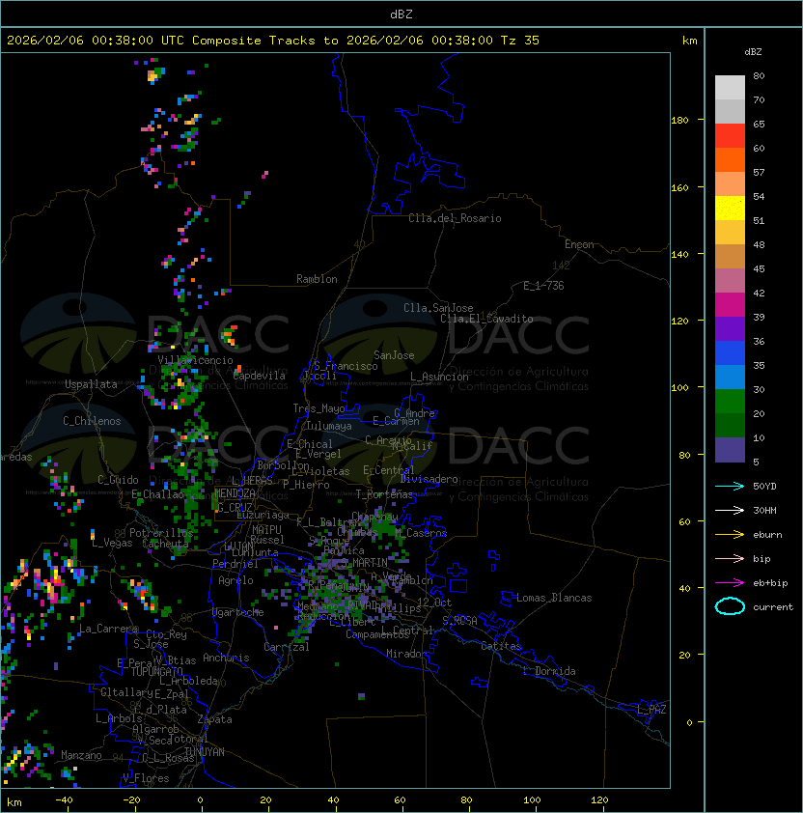Select the purple 36-39 dBZ swatch
The image size is (803, 813).
tap(730, 328)
